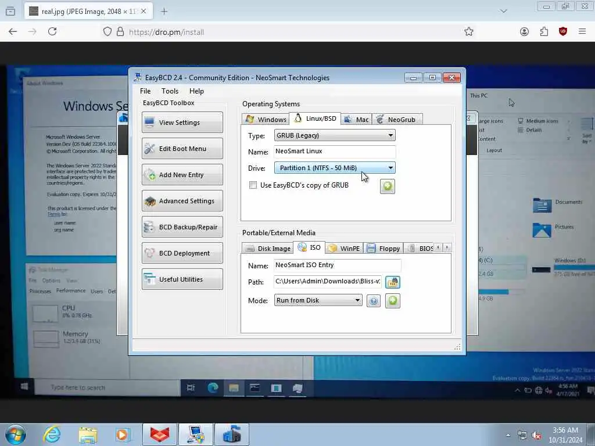
Task: Select the Linux/BSD tab
Action: click(315, 118)
